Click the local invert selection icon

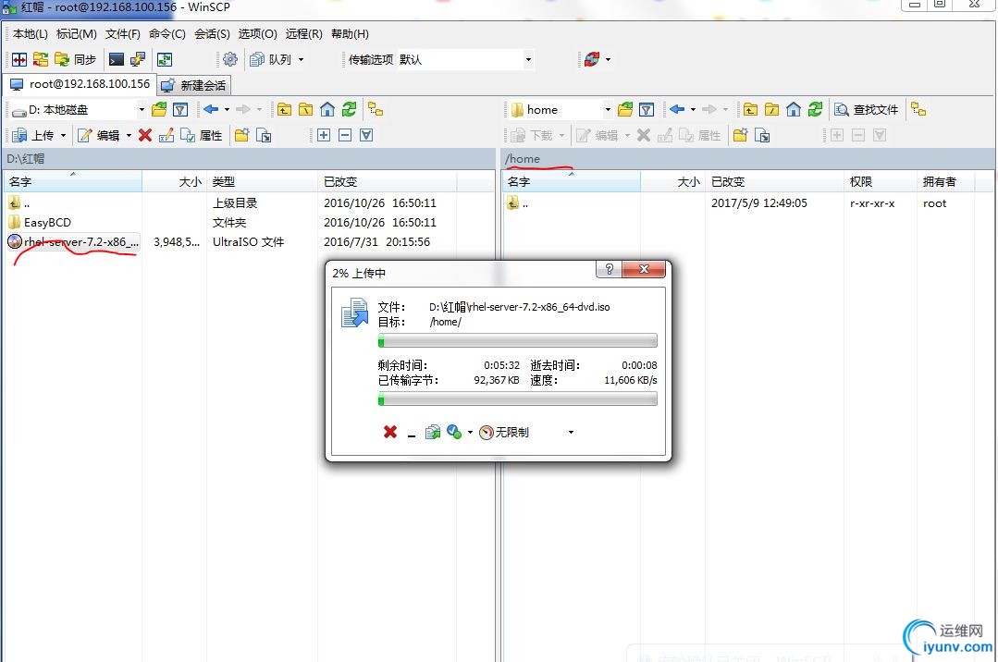coord(366,135)
